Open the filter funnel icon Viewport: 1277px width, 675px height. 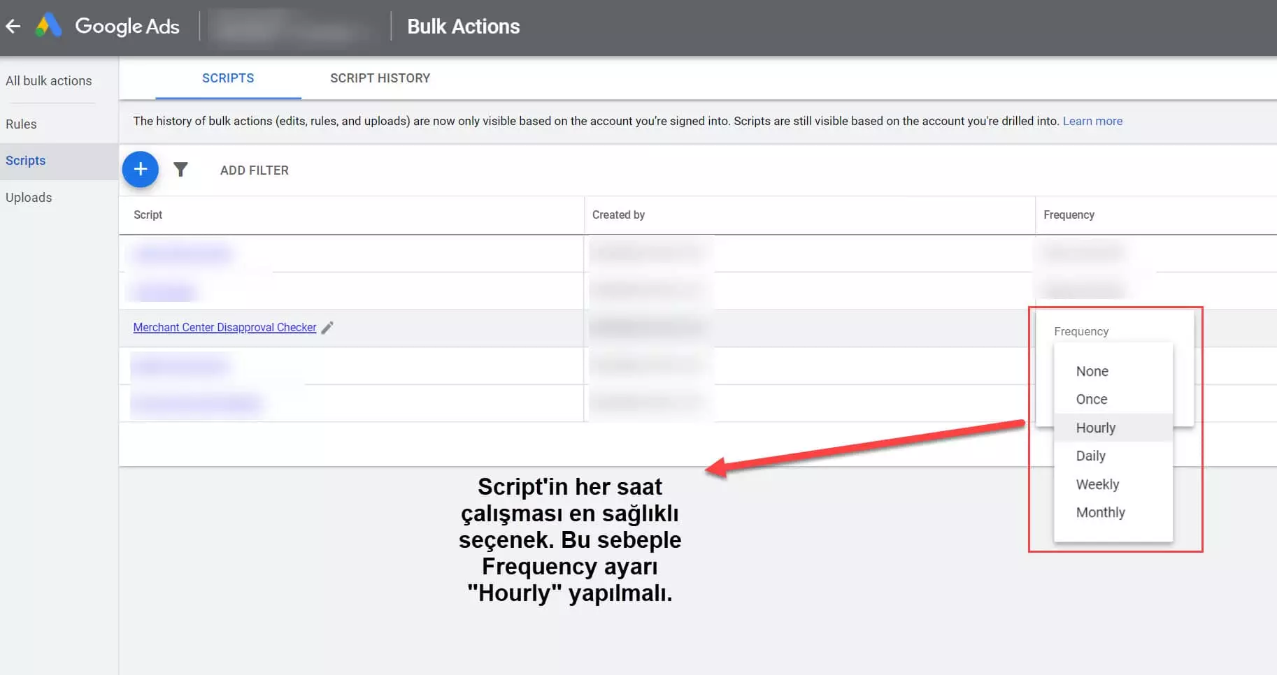point(180,170)
